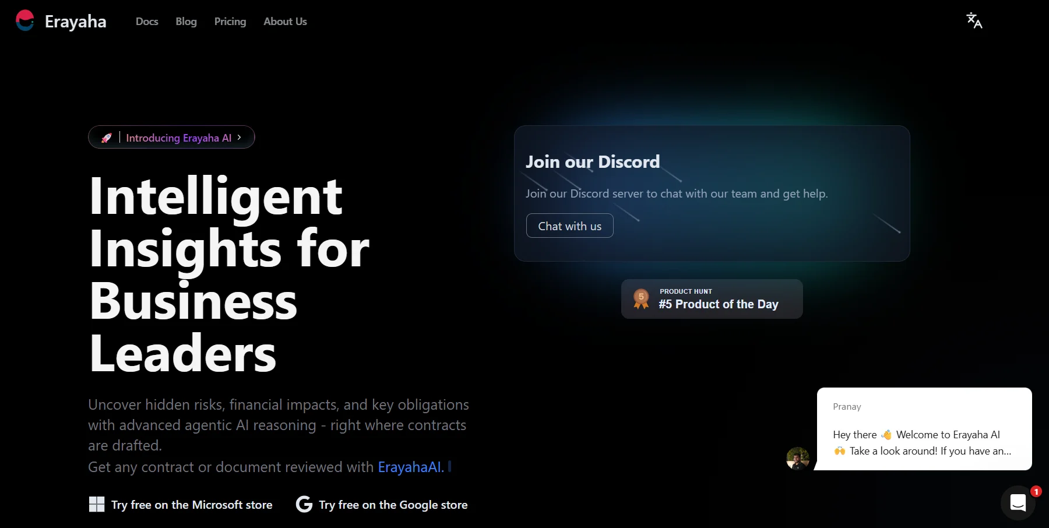The image size is (1049, 528).
Task: Click the Product Hunt medal badge icon
Action: pos(641,298)
